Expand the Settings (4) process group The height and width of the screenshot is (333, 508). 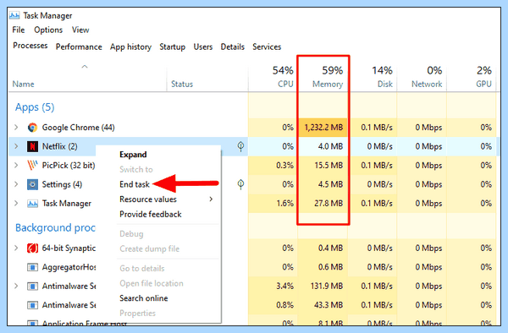16,184
